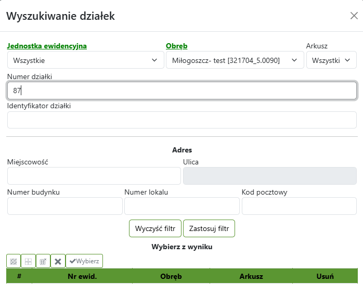The image size is (363, 295).
Task: Close the Wyszukiwanie działek dialog
Action: click(354, 16)
